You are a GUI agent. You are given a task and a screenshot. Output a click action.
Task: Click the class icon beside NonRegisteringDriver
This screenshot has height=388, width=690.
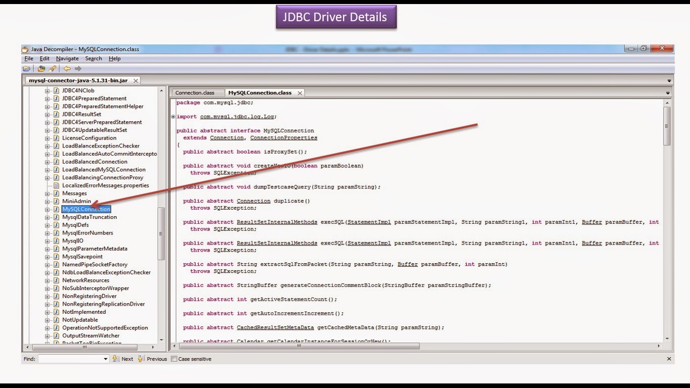click(57, 296)
